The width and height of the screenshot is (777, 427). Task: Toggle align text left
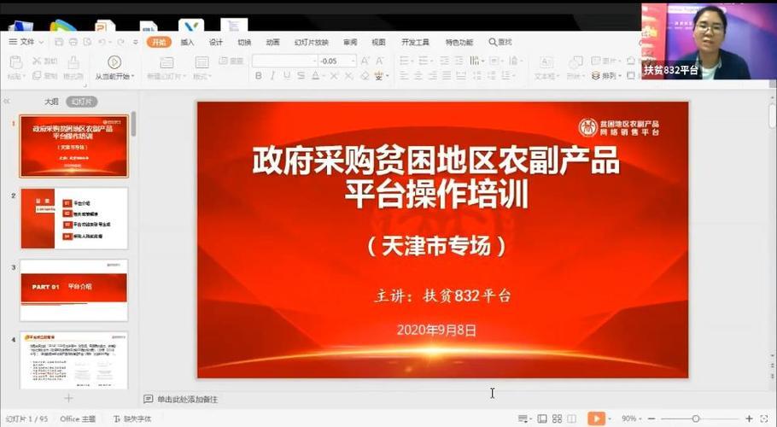pos(405,76)
